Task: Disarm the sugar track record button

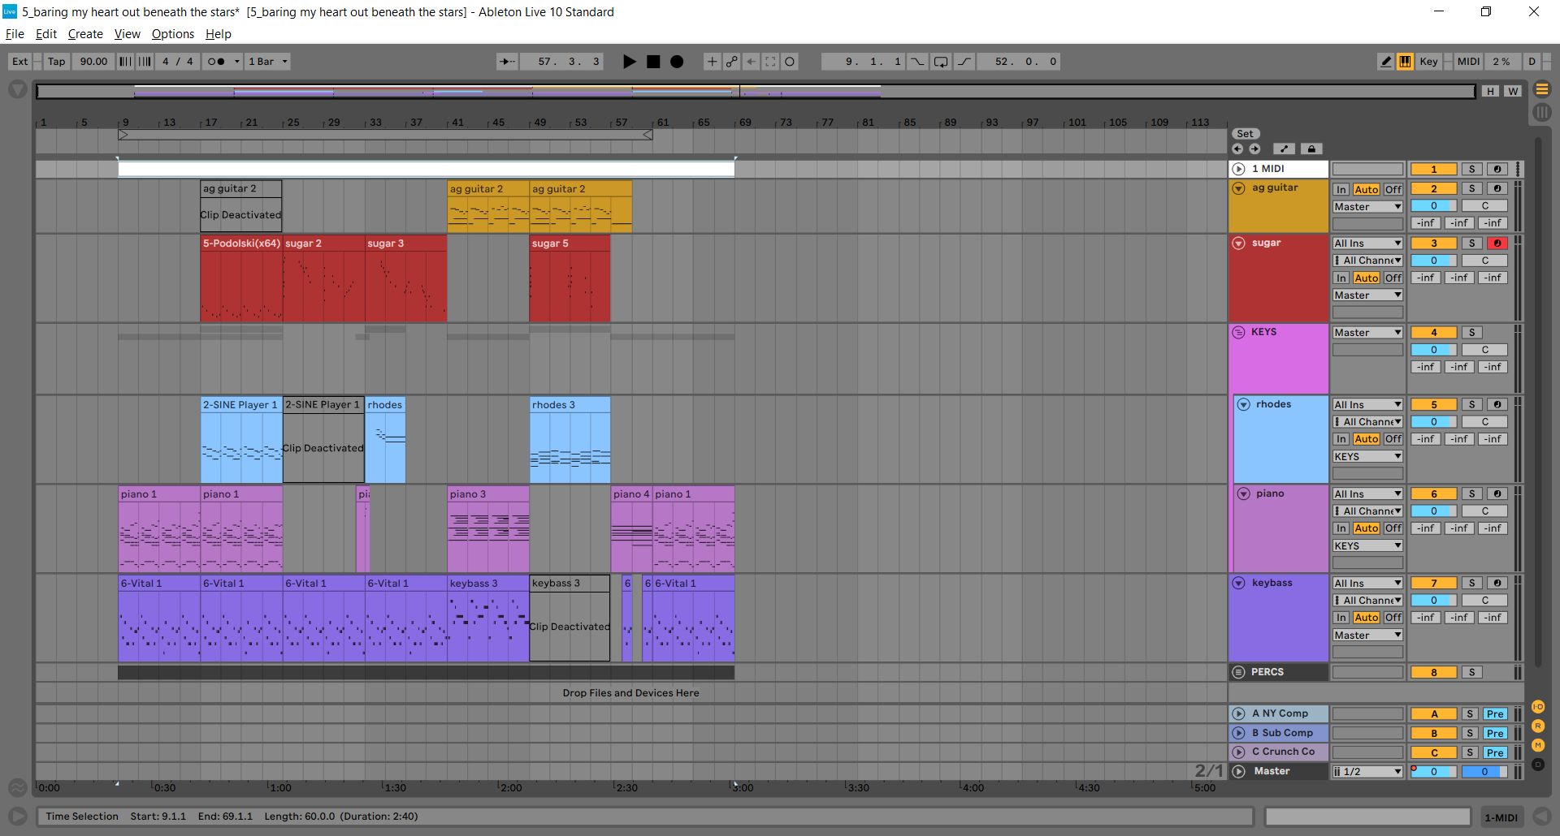Action: pos(1497,243)
